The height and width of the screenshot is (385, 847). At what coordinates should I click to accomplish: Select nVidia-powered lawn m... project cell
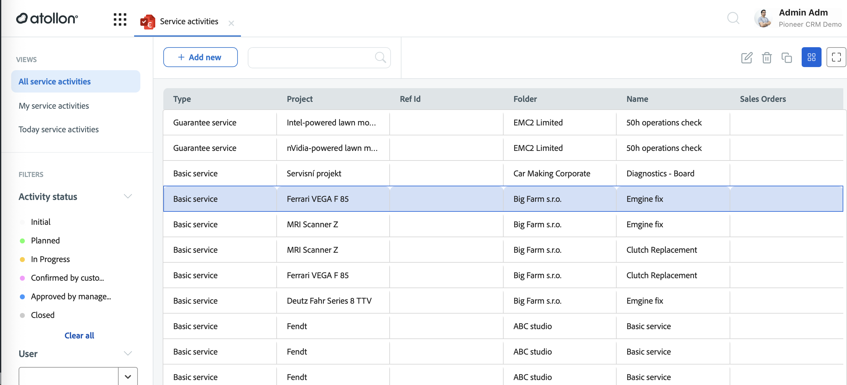333,148
